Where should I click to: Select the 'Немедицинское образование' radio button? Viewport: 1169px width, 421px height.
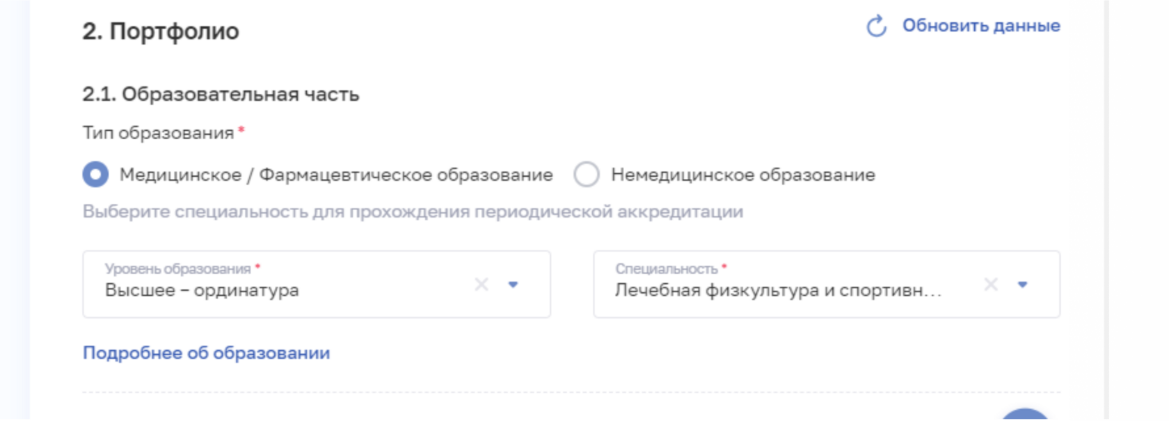point(587,175)
